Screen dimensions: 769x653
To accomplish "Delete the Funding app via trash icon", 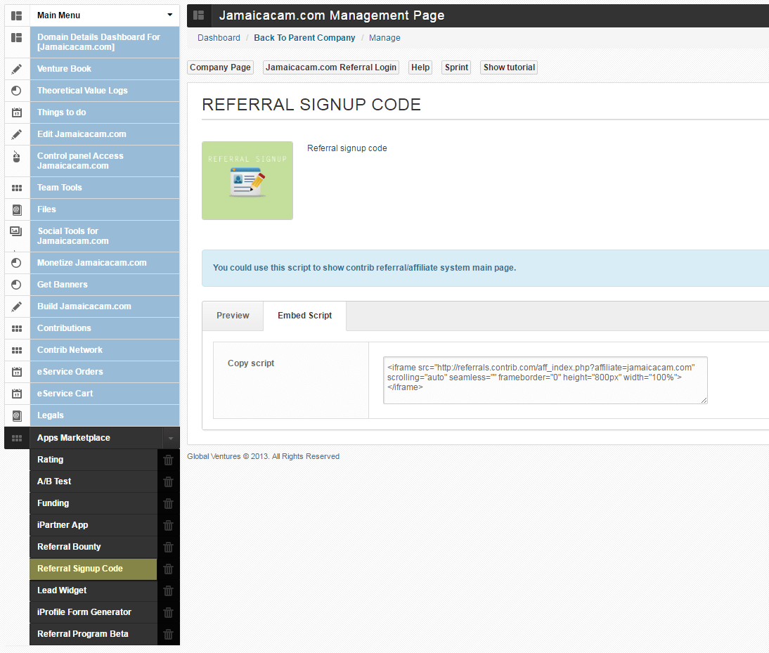I will coord(168,503).
